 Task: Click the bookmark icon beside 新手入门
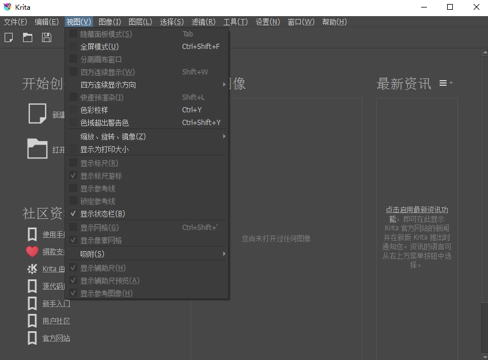pyautogui.click(x=32, y=304)
